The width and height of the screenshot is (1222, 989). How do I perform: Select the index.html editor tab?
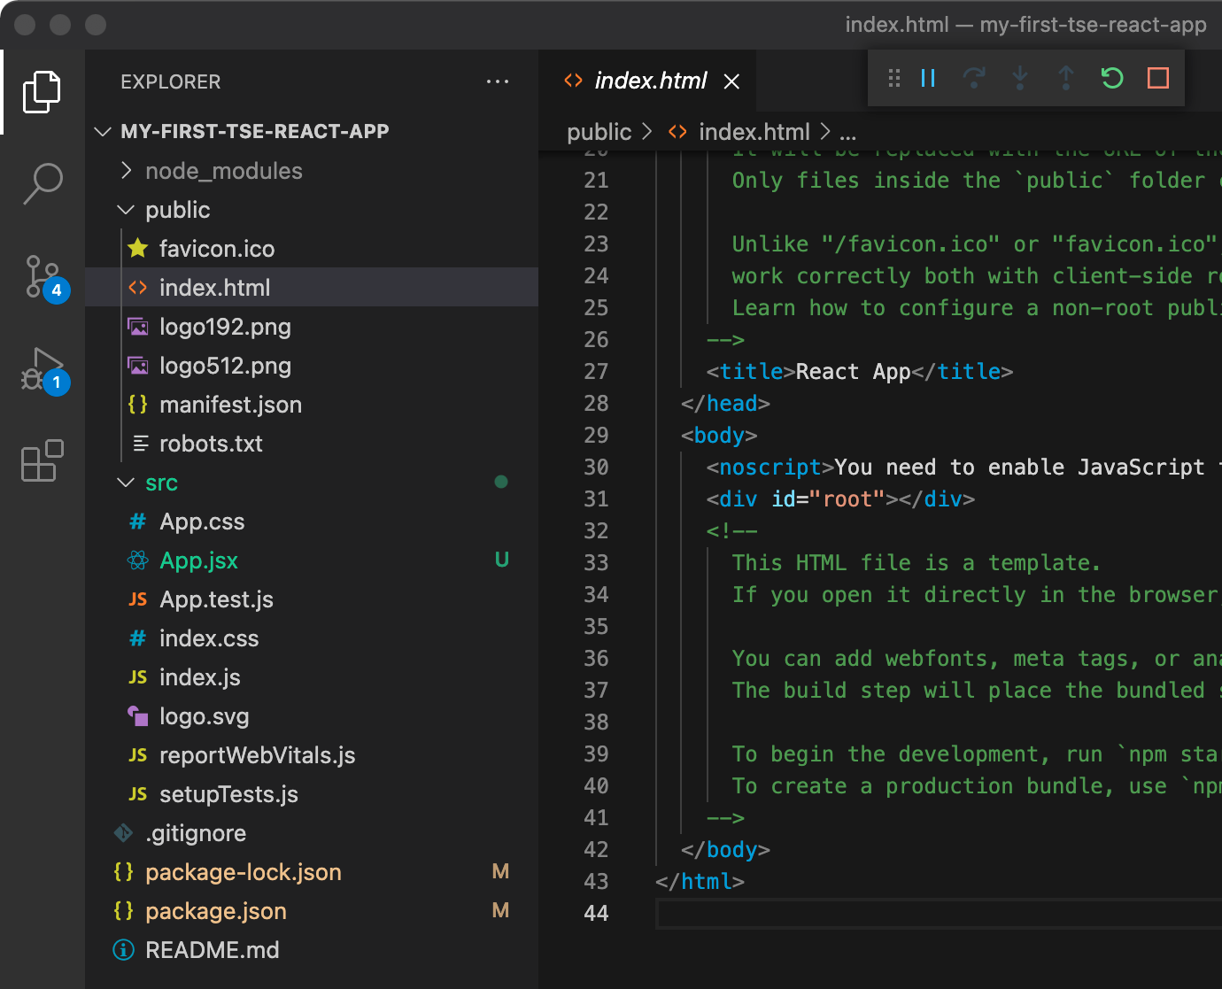click(650, 81)
